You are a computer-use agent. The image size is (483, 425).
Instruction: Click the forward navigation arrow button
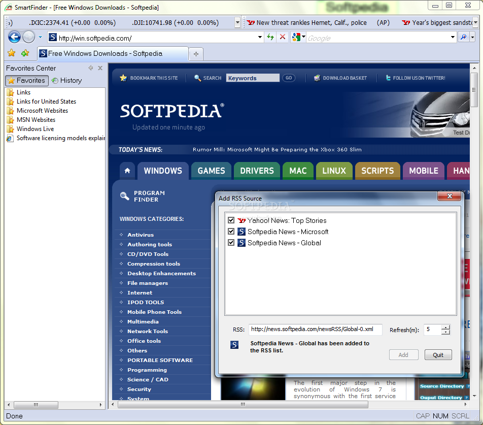pyautogui.click(x=28, y=37)
